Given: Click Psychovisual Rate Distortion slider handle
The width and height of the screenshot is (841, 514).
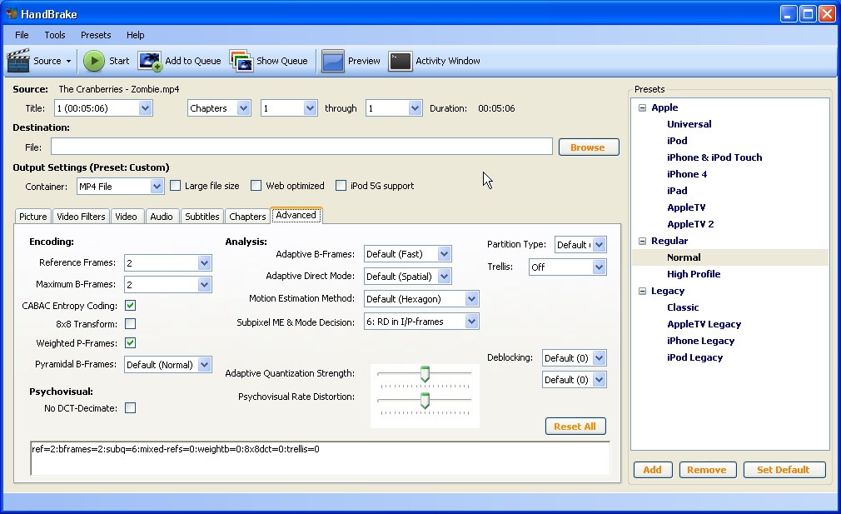Looking at the screenshot, I should 425,400.
